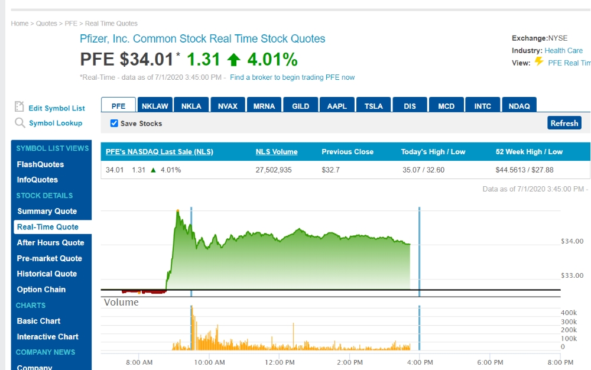Open the MRNA symbol tab
This screenshot has height=370, width=591.
click(x=264, y=105)
